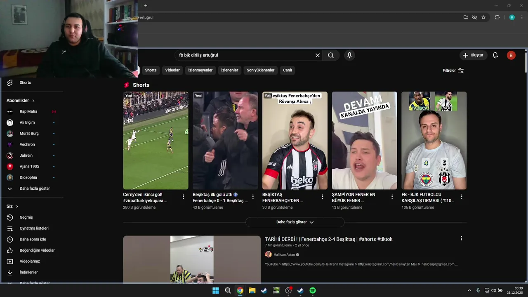Viewport: 528px width, 297px height.
Task: Start voice search with microphone icon
Action: click(349, 55)
